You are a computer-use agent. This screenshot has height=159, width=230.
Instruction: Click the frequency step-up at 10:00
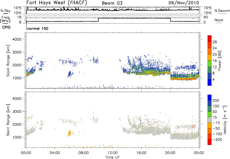pos(98,20)
